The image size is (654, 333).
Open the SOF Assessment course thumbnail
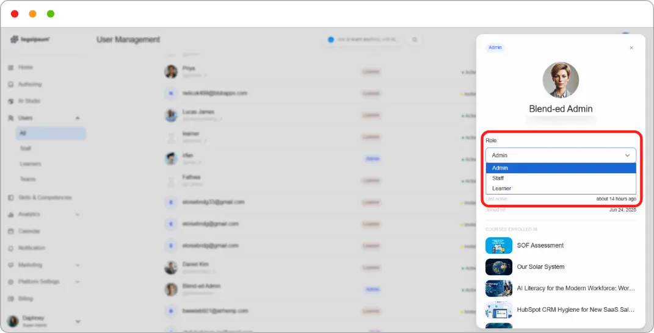pos(499,245)
